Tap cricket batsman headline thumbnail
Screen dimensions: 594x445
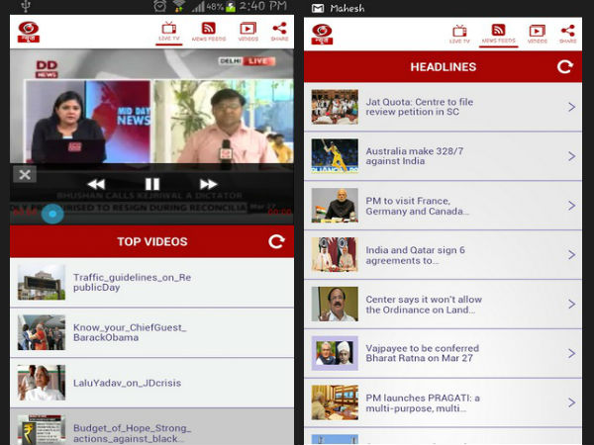click(x=335, y=156)
